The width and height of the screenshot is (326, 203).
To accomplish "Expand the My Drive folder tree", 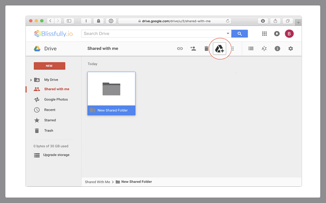I will pyautogui.click(x=31, y=80).
